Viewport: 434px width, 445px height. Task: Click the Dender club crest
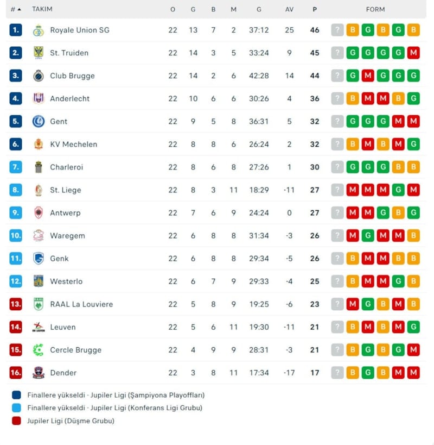[38, 373]
